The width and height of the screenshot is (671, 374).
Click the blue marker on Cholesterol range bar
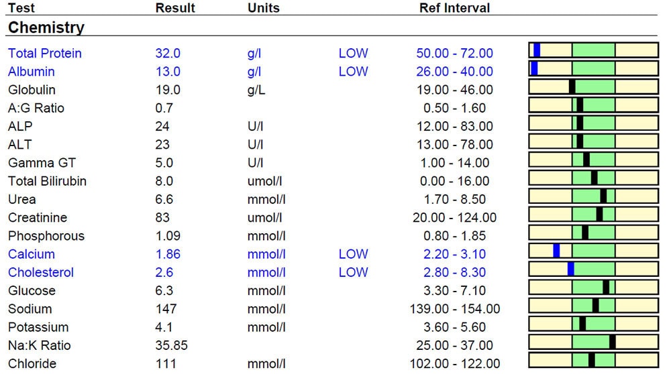pos(571,269)
